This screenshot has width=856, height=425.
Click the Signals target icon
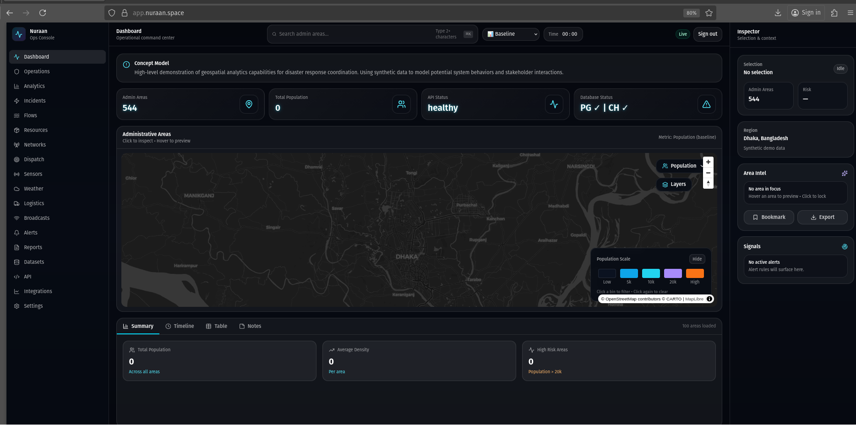click(845, 246)
